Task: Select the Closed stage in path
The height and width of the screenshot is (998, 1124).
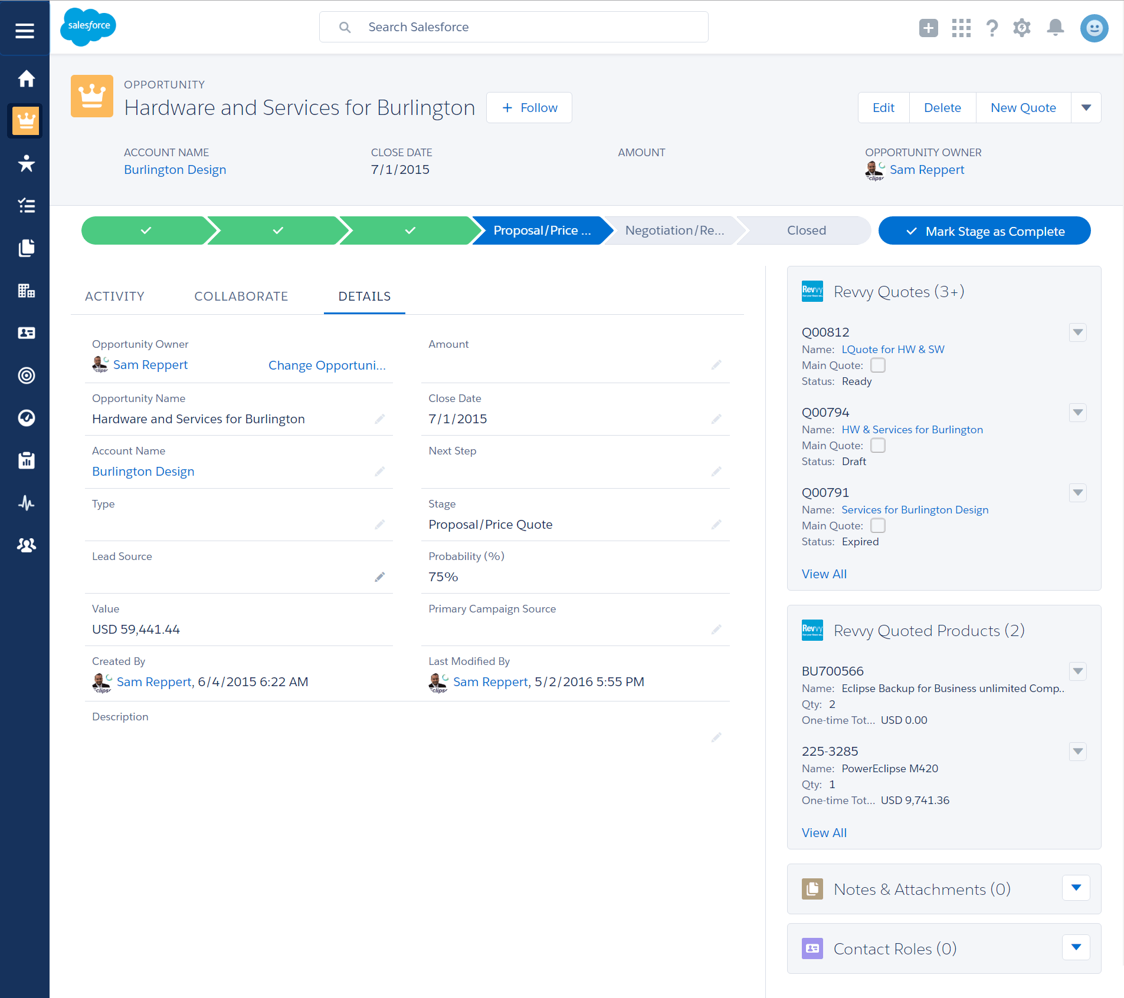Action: [806, 230]
